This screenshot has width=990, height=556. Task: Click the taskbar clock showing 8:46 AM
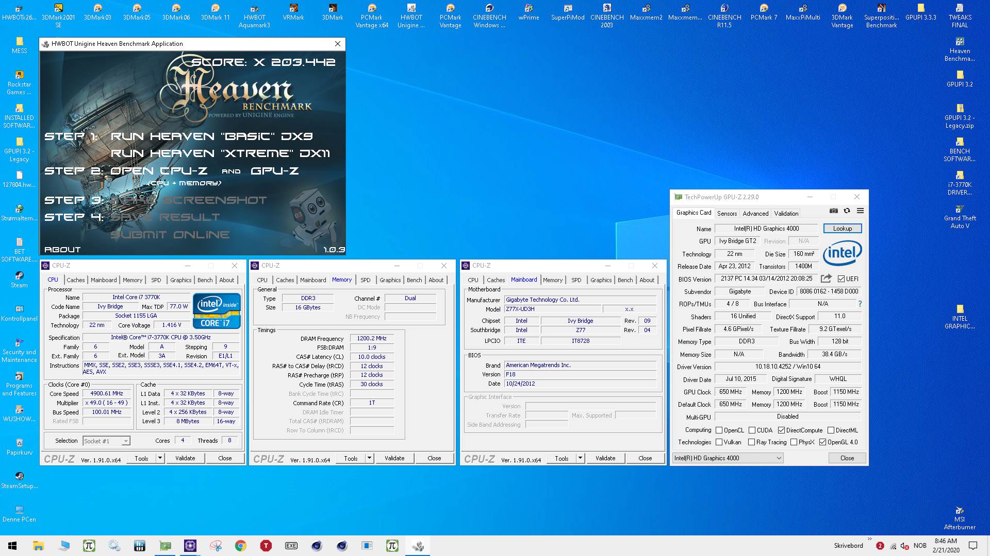click(x=946, y=546)
